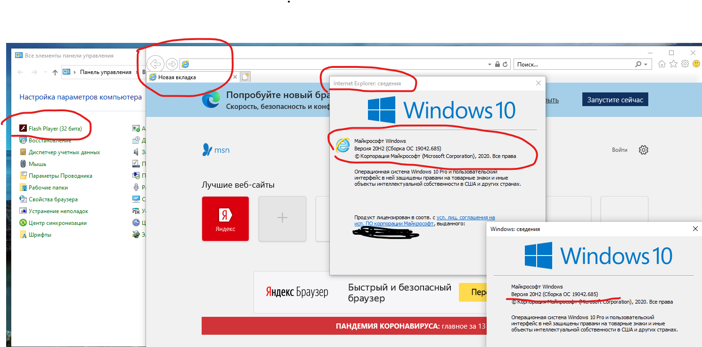702x347 pixels.
Task: Expand the search provider dropdown arrow
Action: pyautogui.click(x=646, y=64)
